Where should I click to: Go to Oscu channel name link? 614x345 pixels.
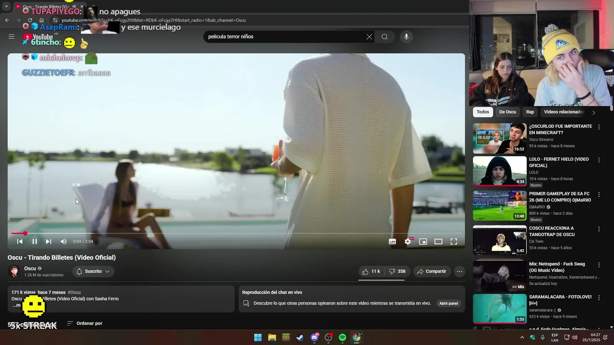point(30,268)
